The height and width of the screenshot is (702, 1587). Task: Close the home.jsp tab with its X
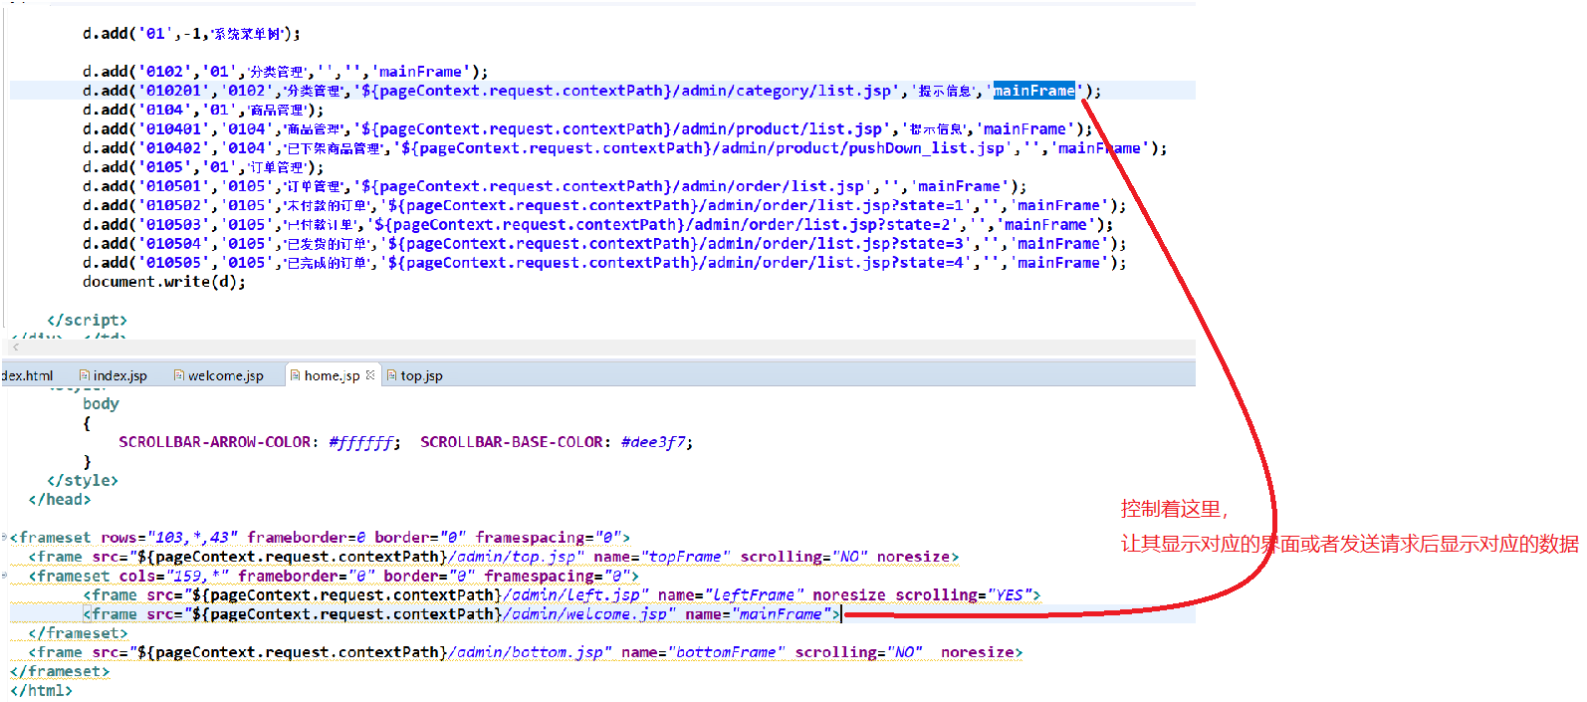pyautogui.click(x=370, y=375)
